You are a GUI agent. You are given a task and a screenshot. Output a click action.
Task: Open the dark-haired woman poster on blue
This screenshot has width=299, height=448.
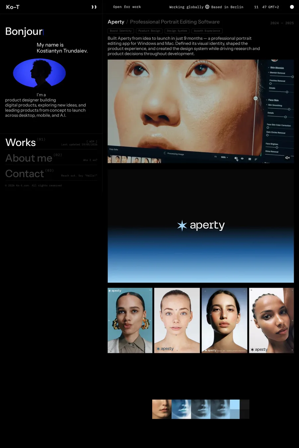[225, 320]
